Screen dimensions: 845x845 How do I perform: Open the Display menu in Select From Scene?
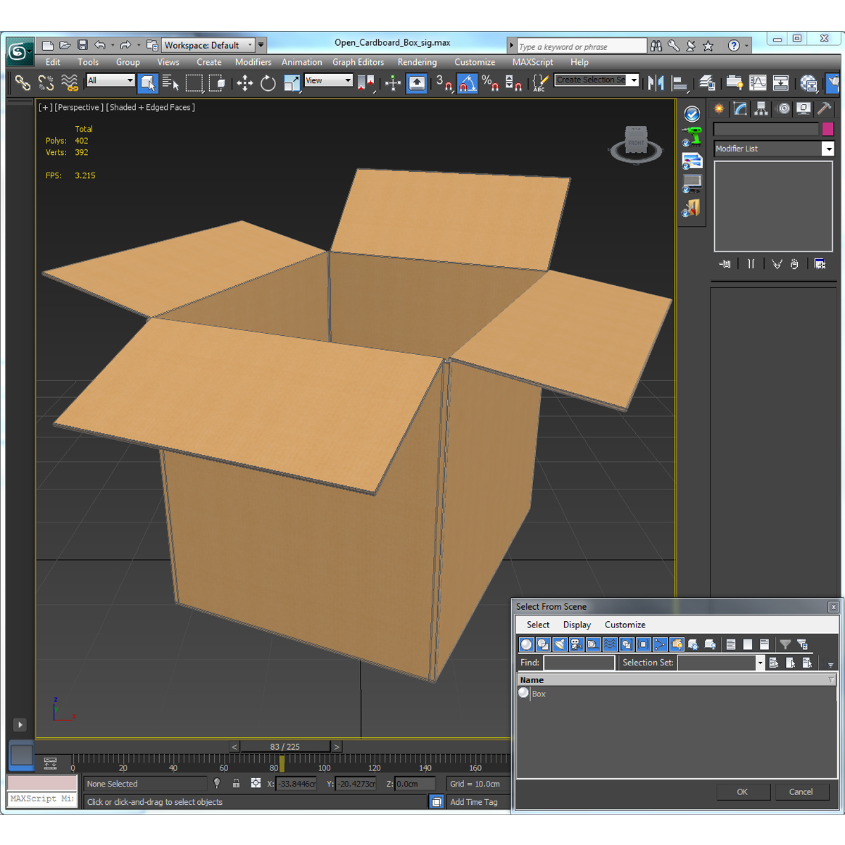(577, 625)
